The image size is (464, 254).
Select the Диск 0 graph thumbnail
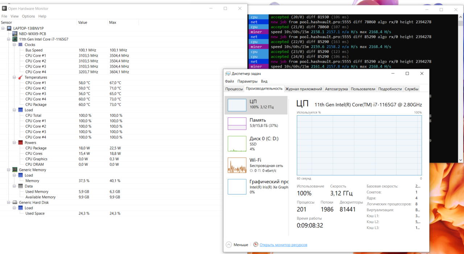tap(237, 143)
